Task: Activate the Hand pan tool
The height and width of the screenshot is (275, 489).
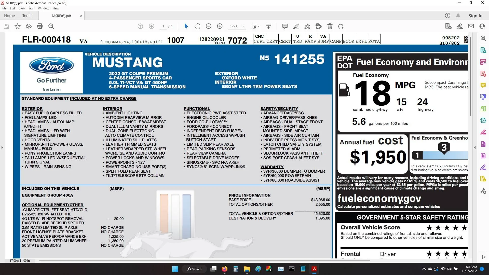Action: (x=197, y=26)
